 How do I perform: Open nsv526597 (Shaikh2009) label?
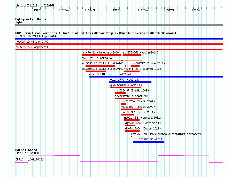138,107
